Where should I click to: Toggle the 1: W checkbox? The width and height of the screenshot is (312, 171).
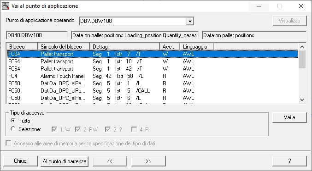tap(54, 129)
